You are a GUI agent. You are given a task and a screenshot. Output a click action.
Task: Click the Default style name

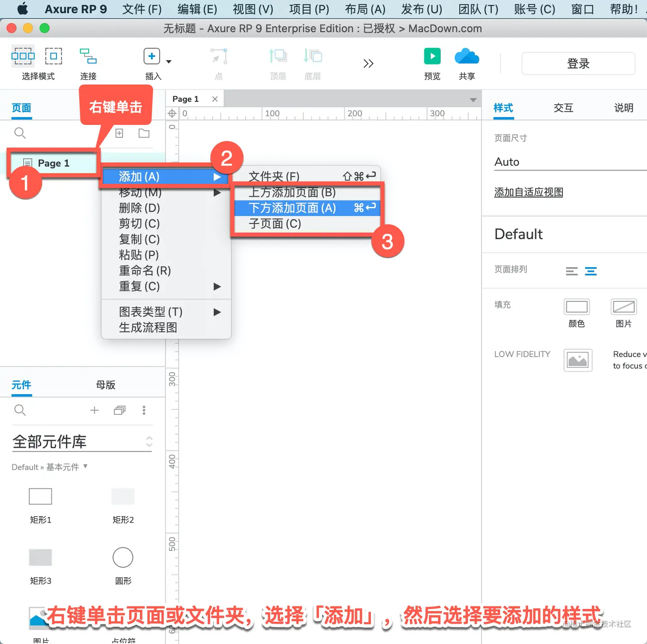tap(519, 234)
